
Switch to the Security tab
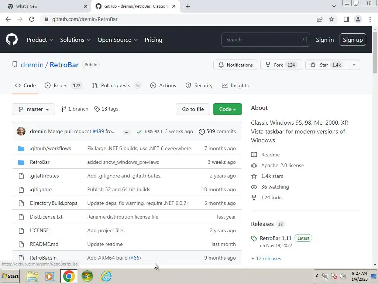[x=199, y=86]
